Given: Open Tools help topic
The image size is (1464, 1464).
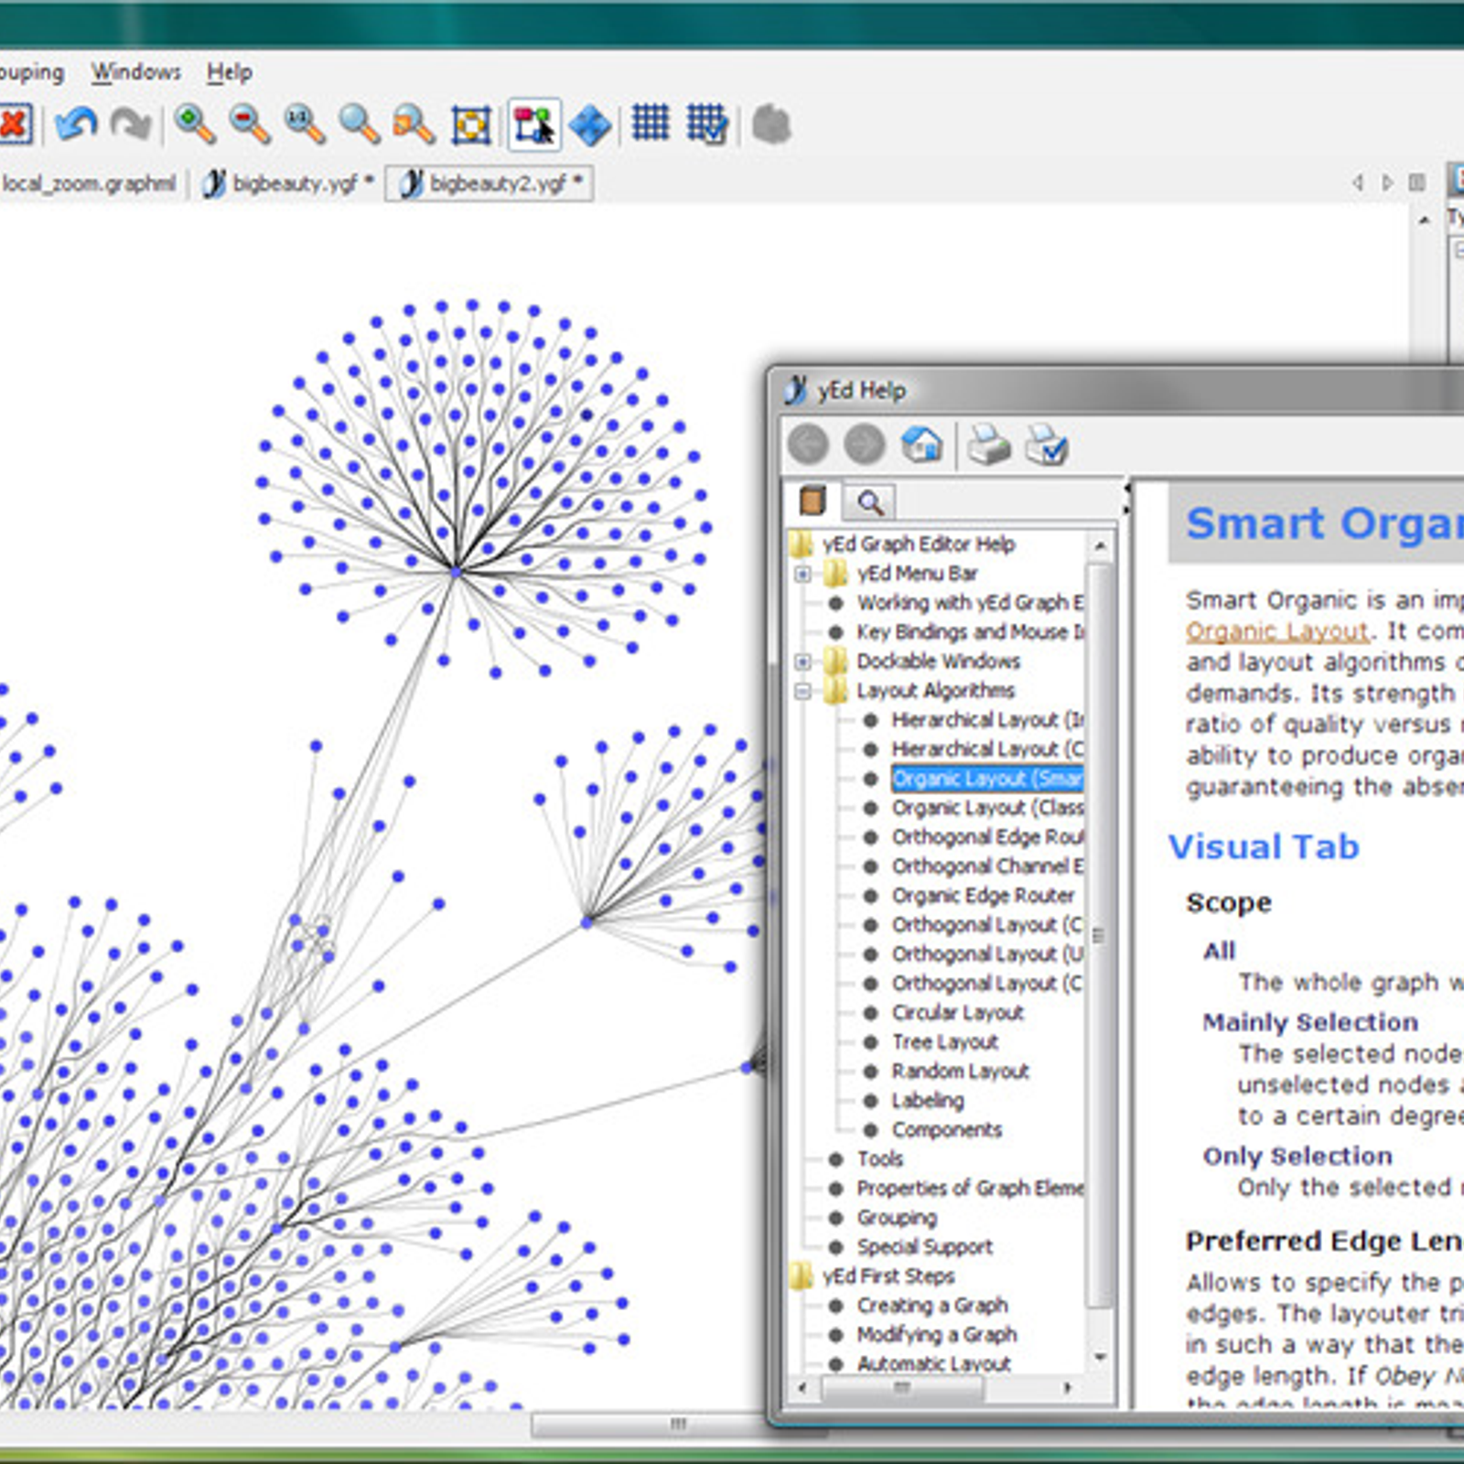Looking at the screenshot, I should 879,1159.
